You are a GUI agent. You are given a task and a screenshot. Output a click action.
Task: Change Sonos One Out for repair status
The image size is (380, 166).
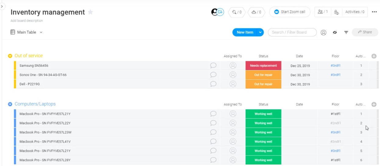coord(263,75)
